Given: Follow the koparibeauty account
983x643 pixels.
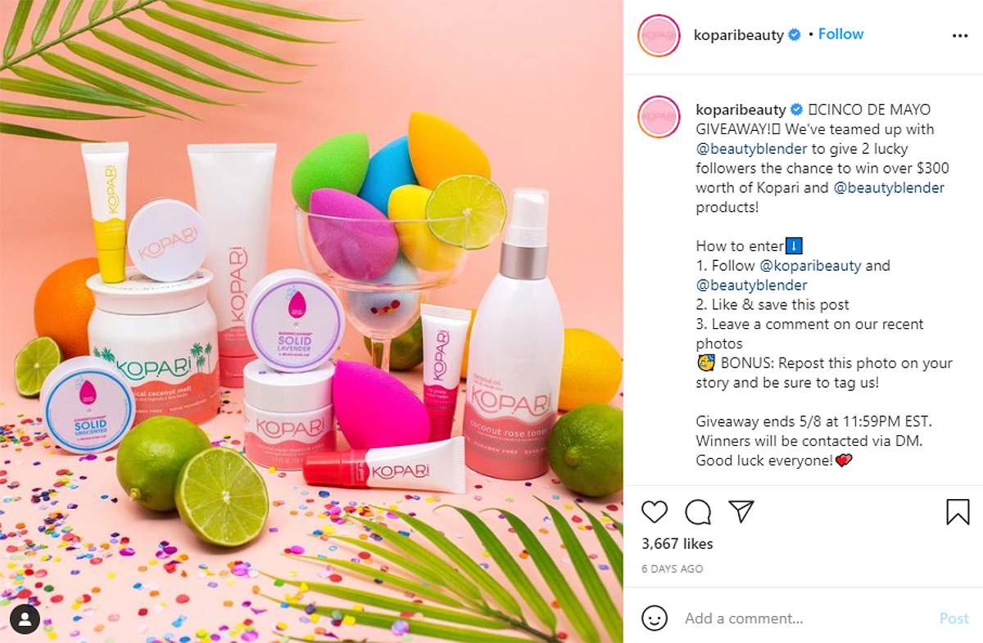Looking at the screenshot, I should [x=840, y=34].
